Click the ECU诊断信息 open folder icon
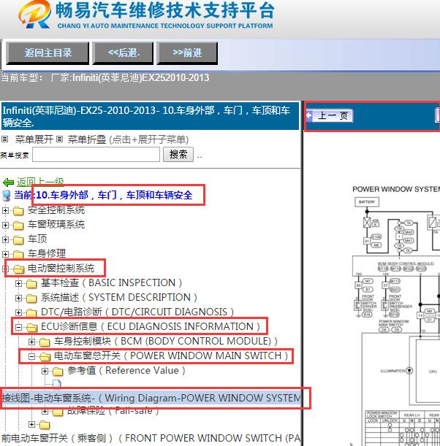Image resolution: width=440 pixels, height=446 pixels. coord(32,328)
